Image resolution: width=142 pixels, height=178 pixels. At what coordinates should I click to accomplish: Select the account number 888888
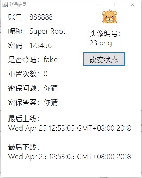point(41,17)
